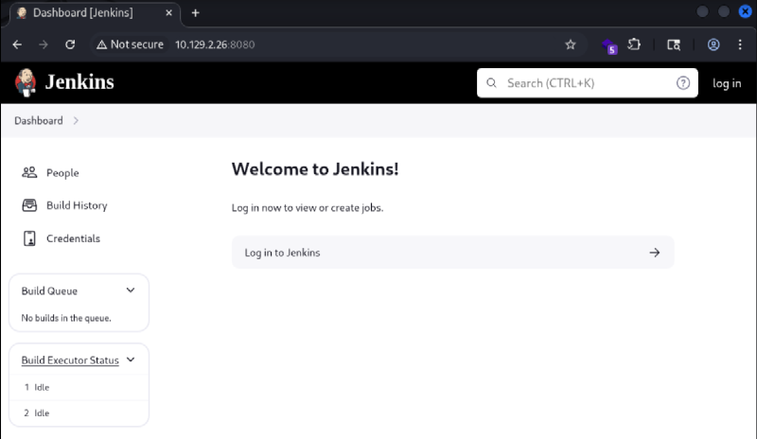Image resolution: width=757 pixels, height=439 pixels.
Task: Click the arrow on Log in to Jenkins
Action: (x=655, y=253)
